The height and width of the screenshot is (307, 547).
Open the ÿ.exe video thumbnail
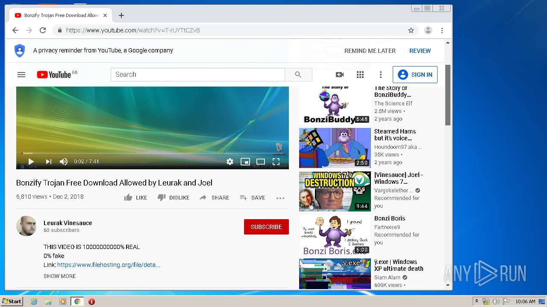pyautogui.click(x=335, y=274)
